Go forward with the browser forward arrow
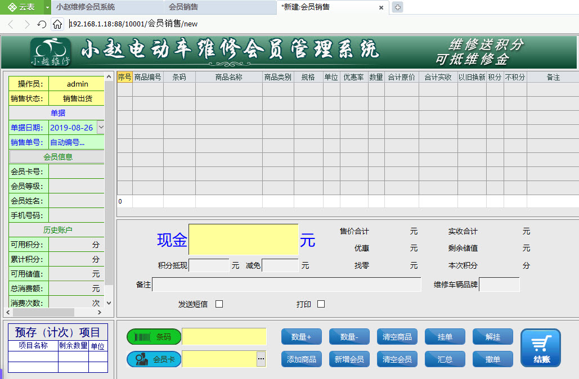 26,24
